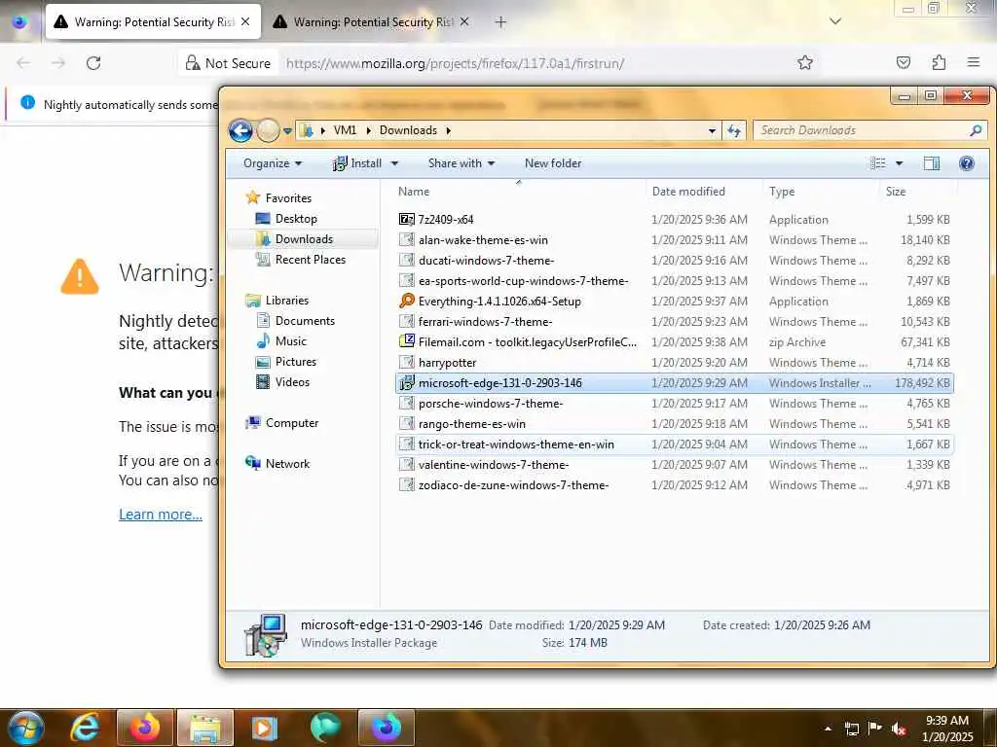Open the Share with menu

pos(461,163)
